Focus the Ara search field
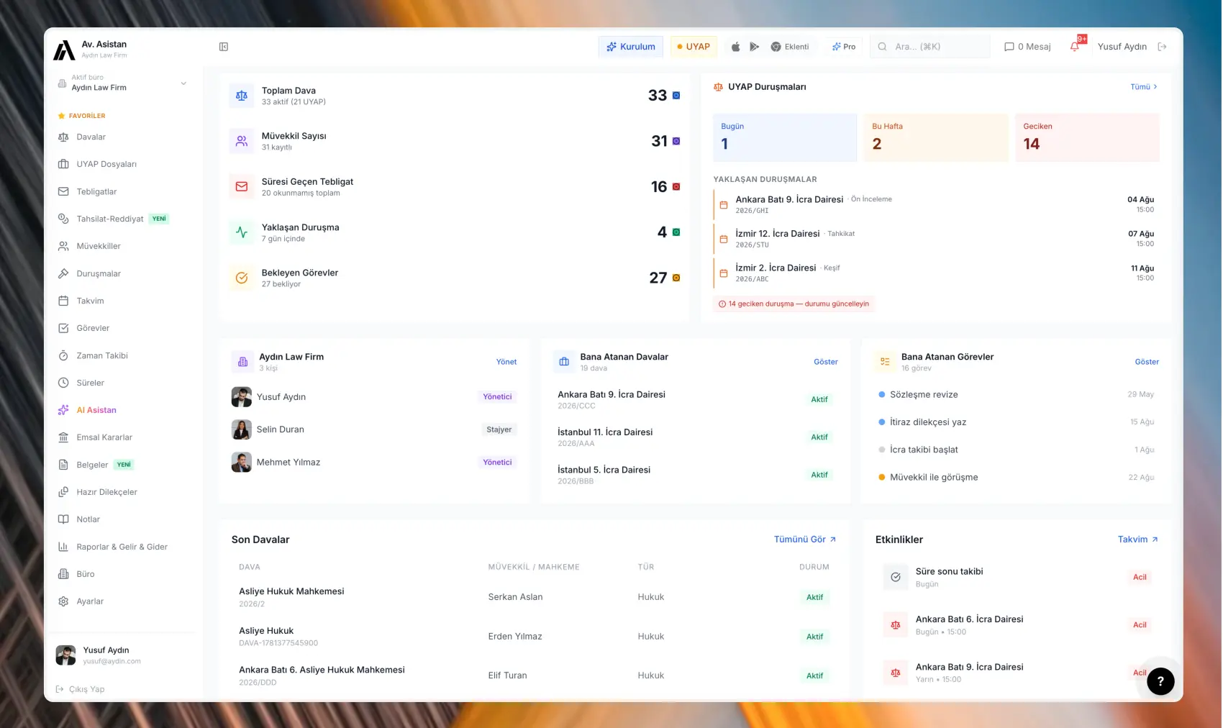Screen dimensions: 1223x728 (x=929, y=47)
